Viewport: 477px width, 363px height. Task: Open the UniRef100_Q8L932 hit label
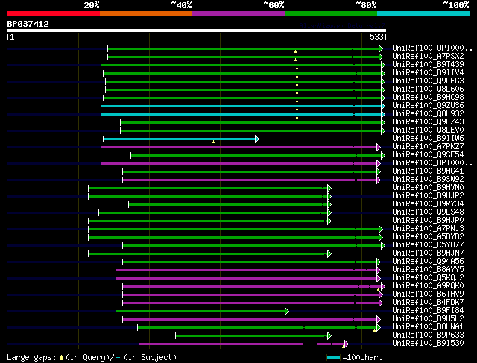(427, 114)
